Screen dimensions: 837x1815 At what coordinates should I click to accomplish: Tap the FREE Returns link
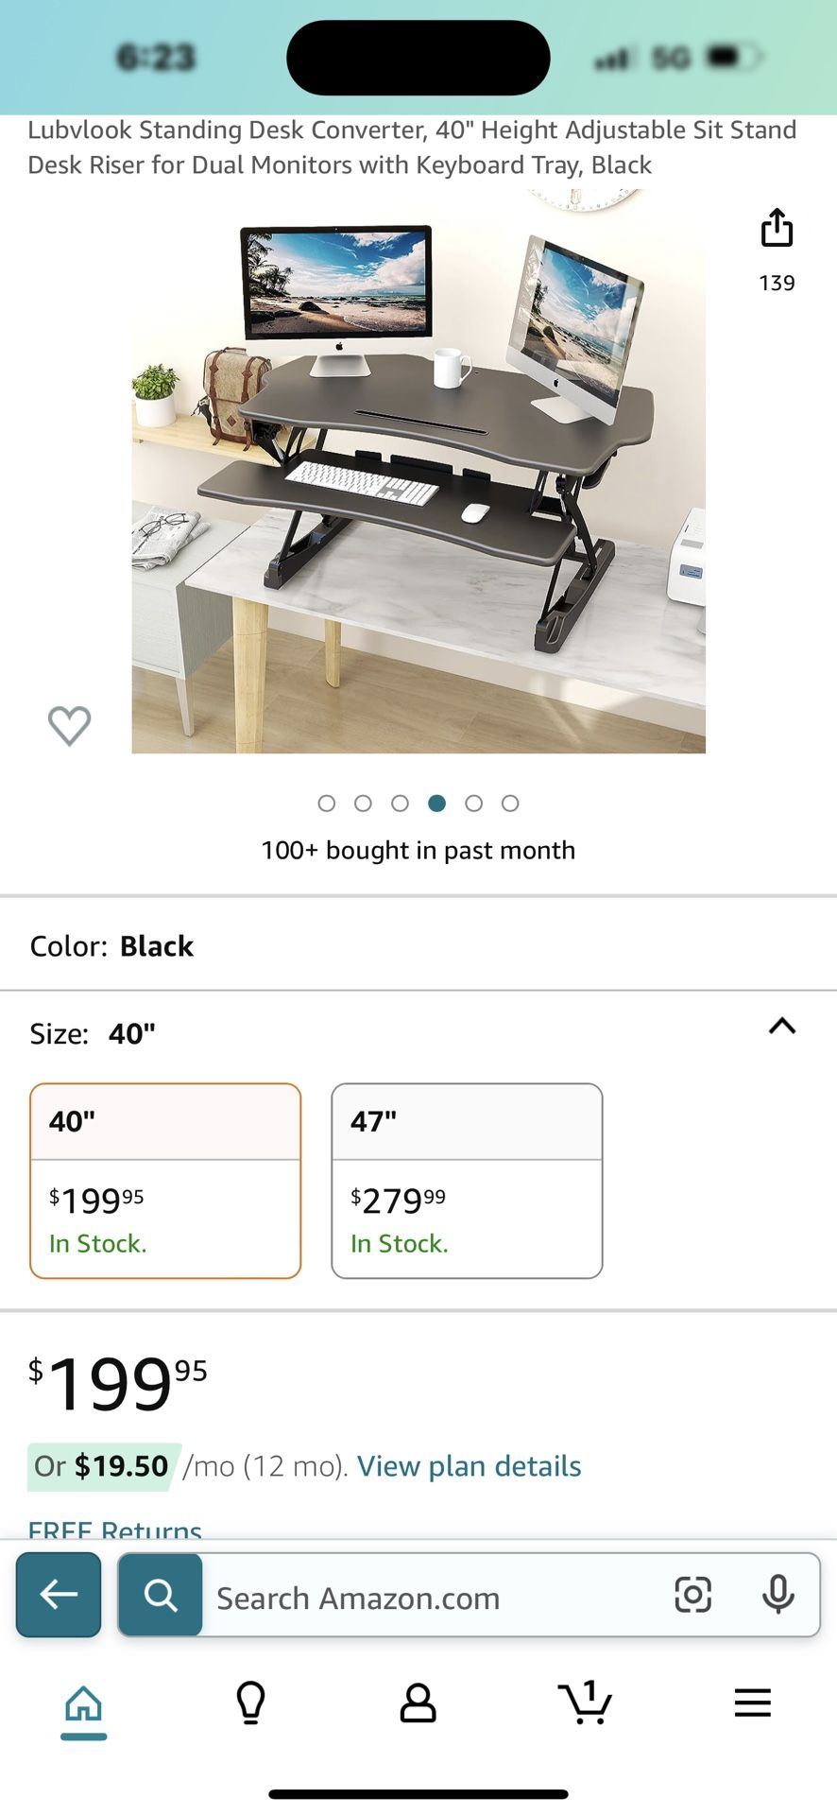[115, 1529]
